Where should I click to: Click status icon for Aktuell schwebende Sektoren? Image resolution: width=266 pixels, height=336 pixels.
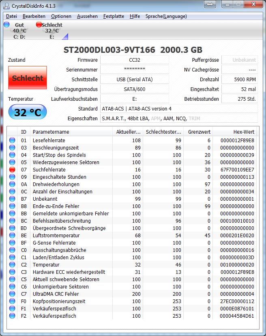coord(12,279)
